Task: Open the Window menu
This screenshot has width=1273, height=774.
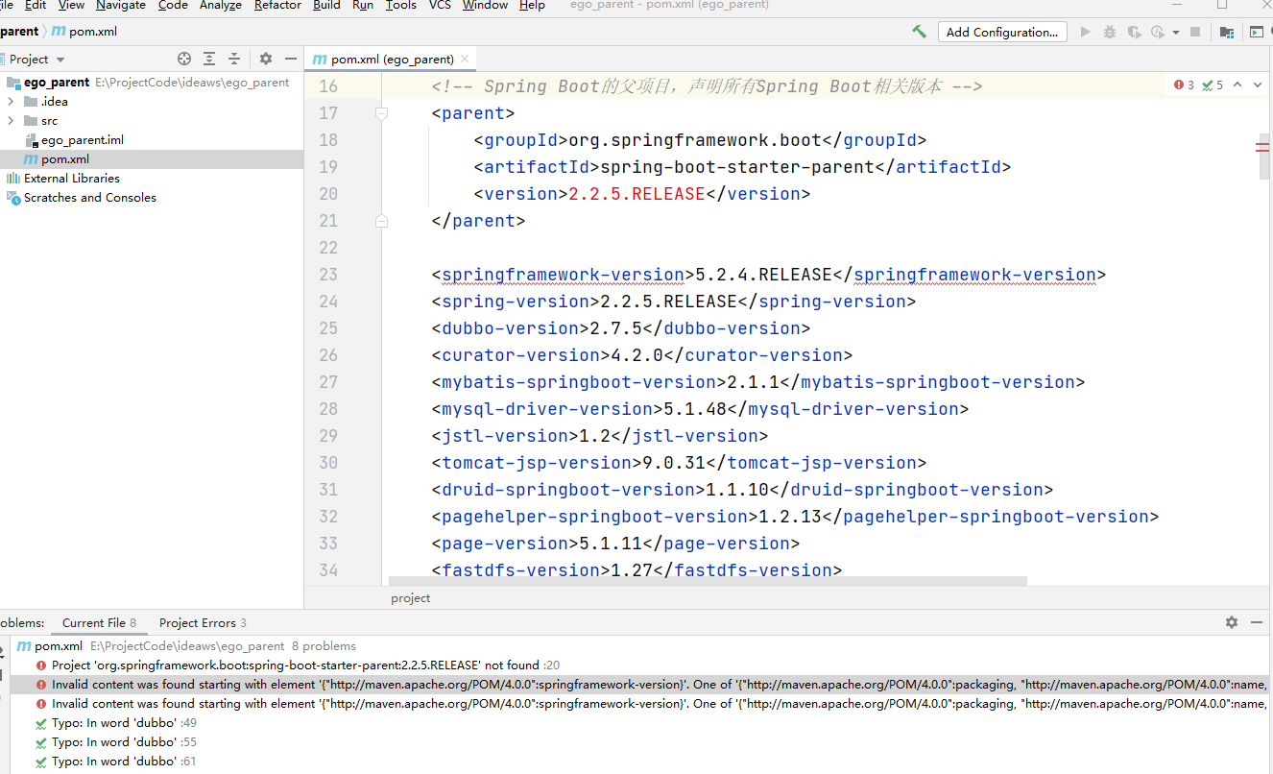Action: (485, 6)
